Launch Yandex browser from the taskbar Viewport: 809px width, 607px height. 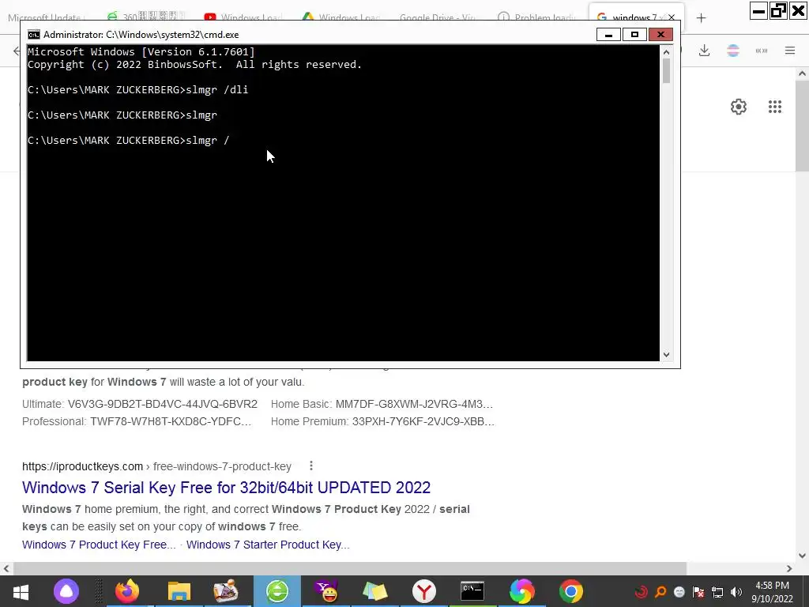click(x=423, y=591)
